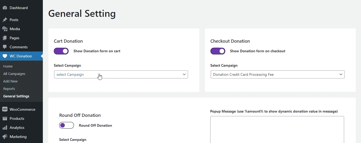Click the Marketing megaphone icon

click(5, 137)
